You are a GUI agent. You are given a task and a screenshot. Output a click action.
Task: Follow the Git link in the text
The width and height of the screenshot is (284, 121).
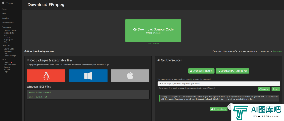tap(191, 79)
